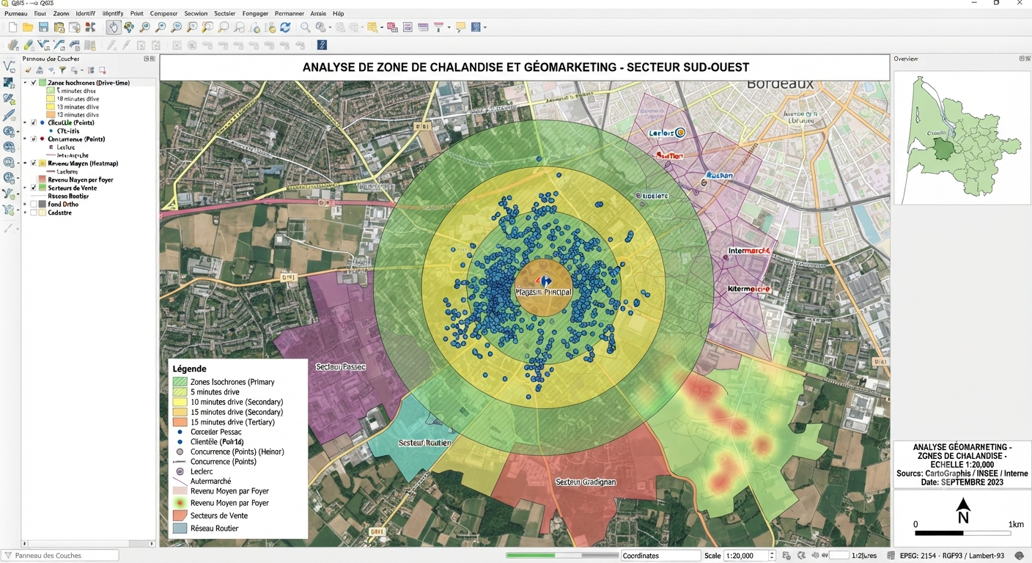Click the dark blue square icon on second toolbar row
The width and height of the screenshot is (1032, 563).
pyautogui.click(x=321, y=45)
